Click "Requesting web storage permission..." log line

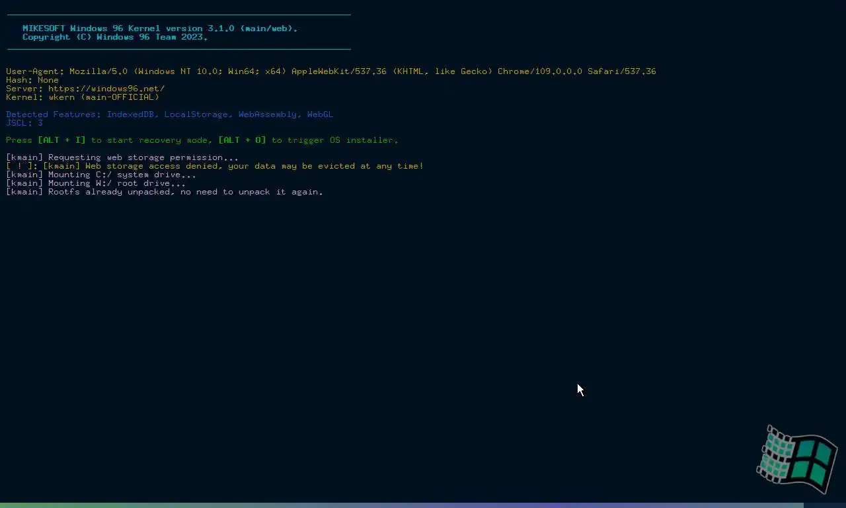click(122, 157)
